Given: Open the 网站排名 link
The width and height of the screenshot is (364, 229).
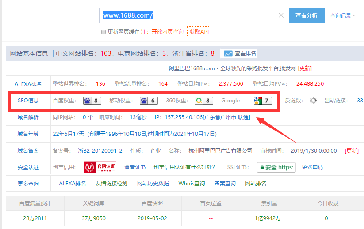Looking at the screenshot, I should (256, 184).
